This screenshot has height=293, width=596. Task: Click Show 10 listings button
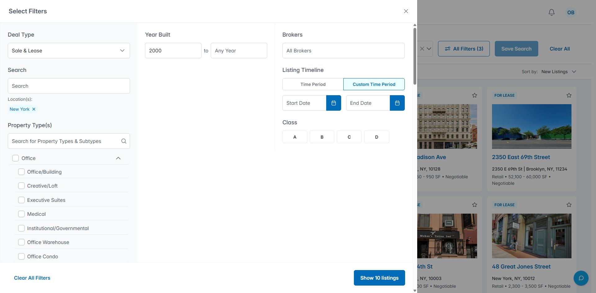[x=379, y=278]
